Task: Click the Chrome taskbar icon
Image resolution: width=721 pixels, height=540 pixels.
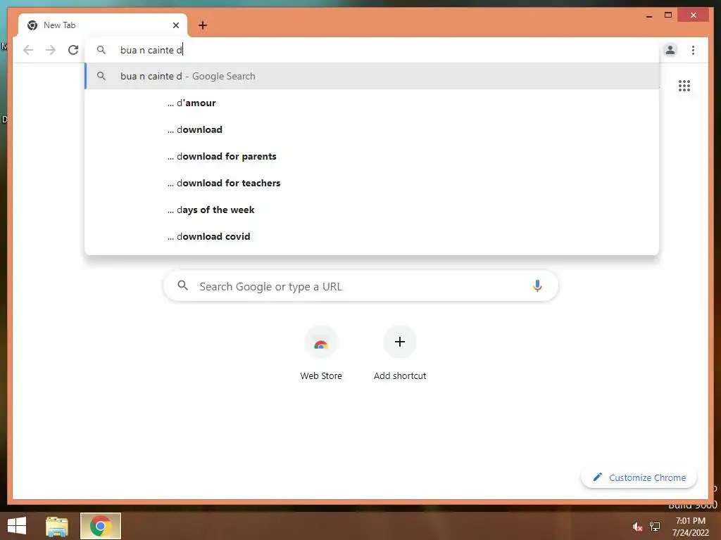Action: coord(100,526)
